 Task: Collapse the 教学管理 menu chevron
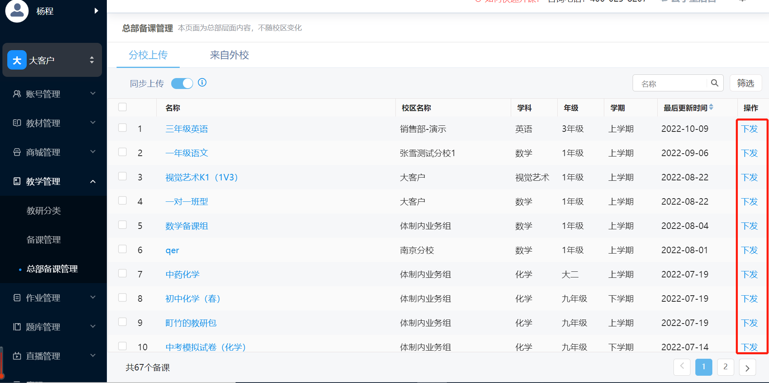[93, 182]
